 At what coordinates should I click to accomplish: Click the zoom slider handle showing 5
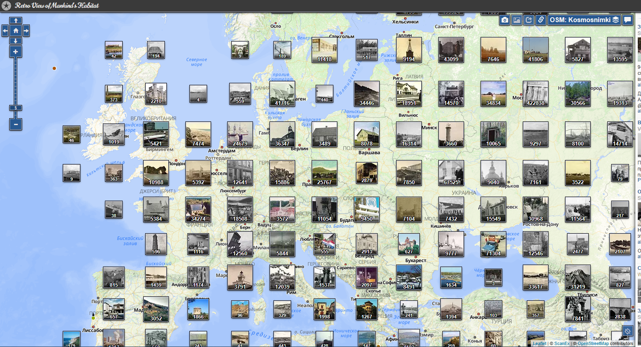(16, 108)
